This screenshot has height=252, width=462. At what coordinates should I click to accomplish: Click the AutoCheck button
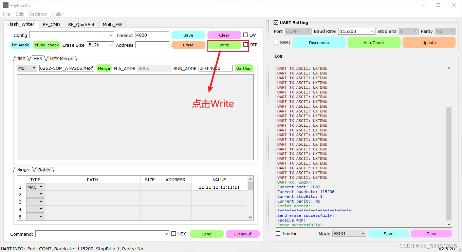374,43
